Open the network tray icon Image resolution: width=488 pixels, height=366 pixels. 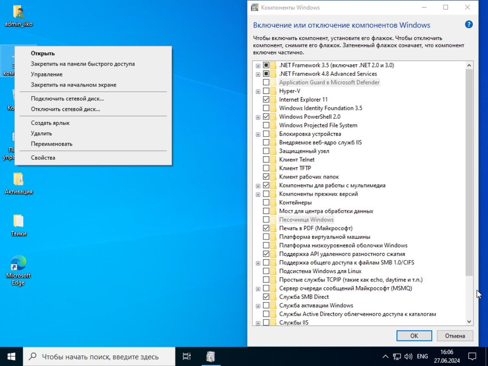[x=397, y=356]
